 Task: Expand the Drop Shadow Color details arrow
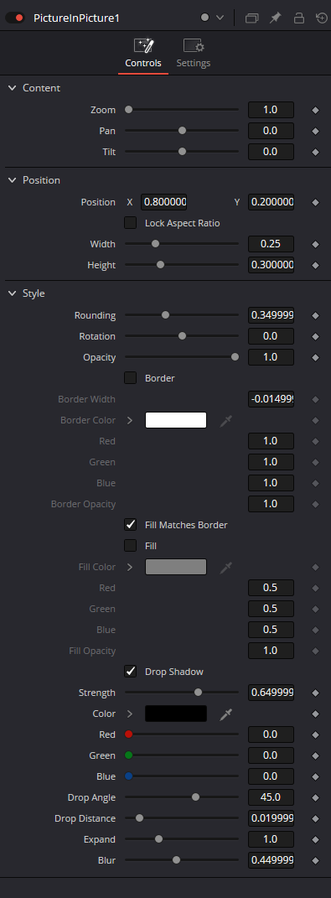tap(130, 714)
